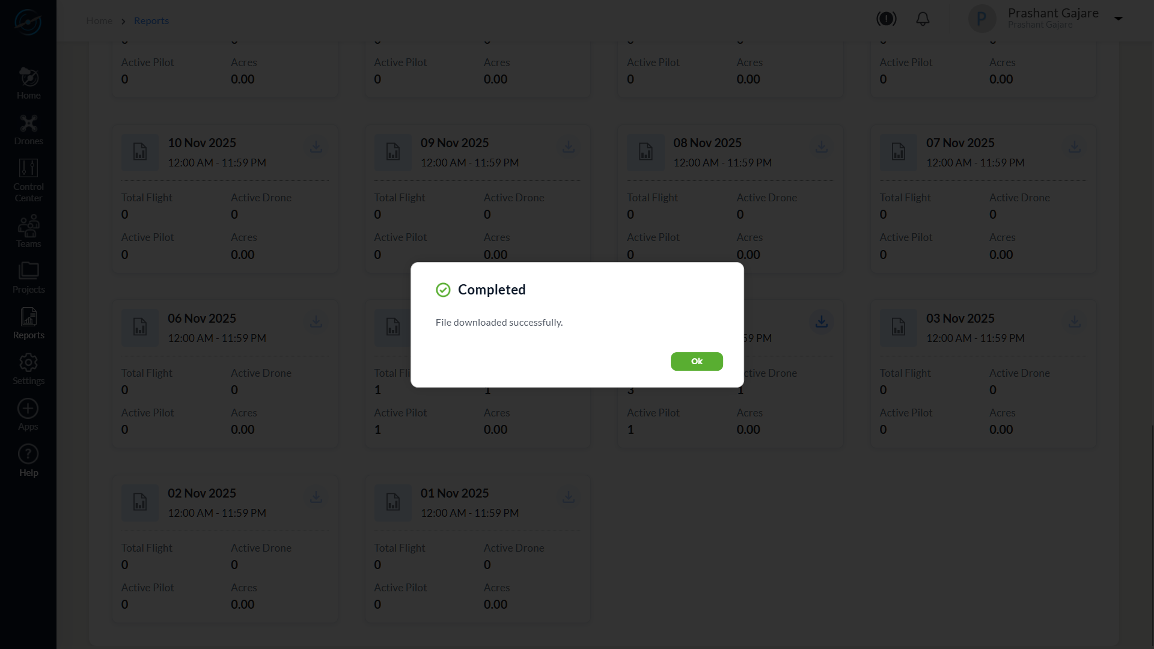1154x649 pixels.
Task: Open the 06 Nov 2025 report file icon
Action: pyautogui.click(x=140, y=328)
